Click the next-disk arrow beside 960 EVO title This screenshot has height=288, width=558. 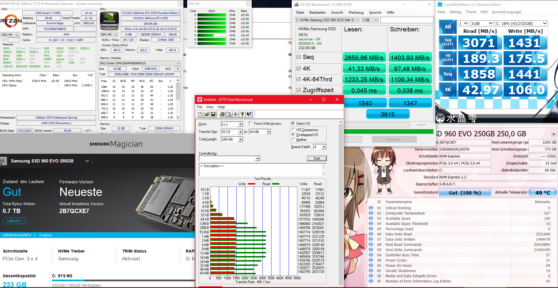pyautogui.click(x=554, y=134)
